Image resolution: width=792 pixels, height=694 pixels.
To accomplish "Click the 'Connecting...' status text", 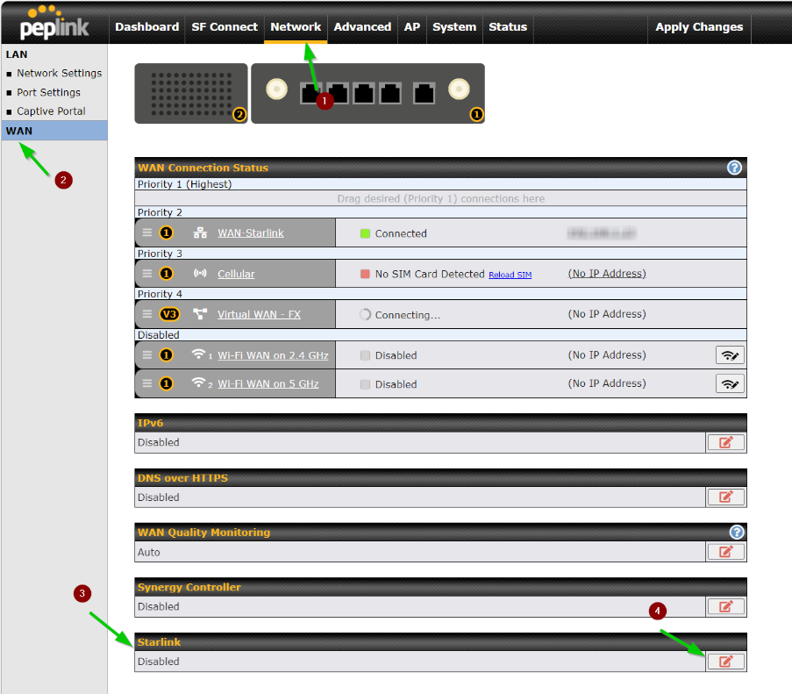I will 408,315.
